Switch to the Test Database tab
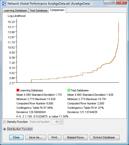The height and width of the screenshot is (145, 129). click(38, 10)
